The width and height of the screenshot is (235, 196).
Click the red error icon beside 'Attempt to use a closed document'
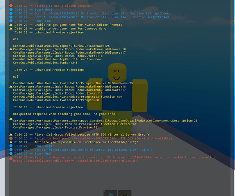(x=11, y=6)
